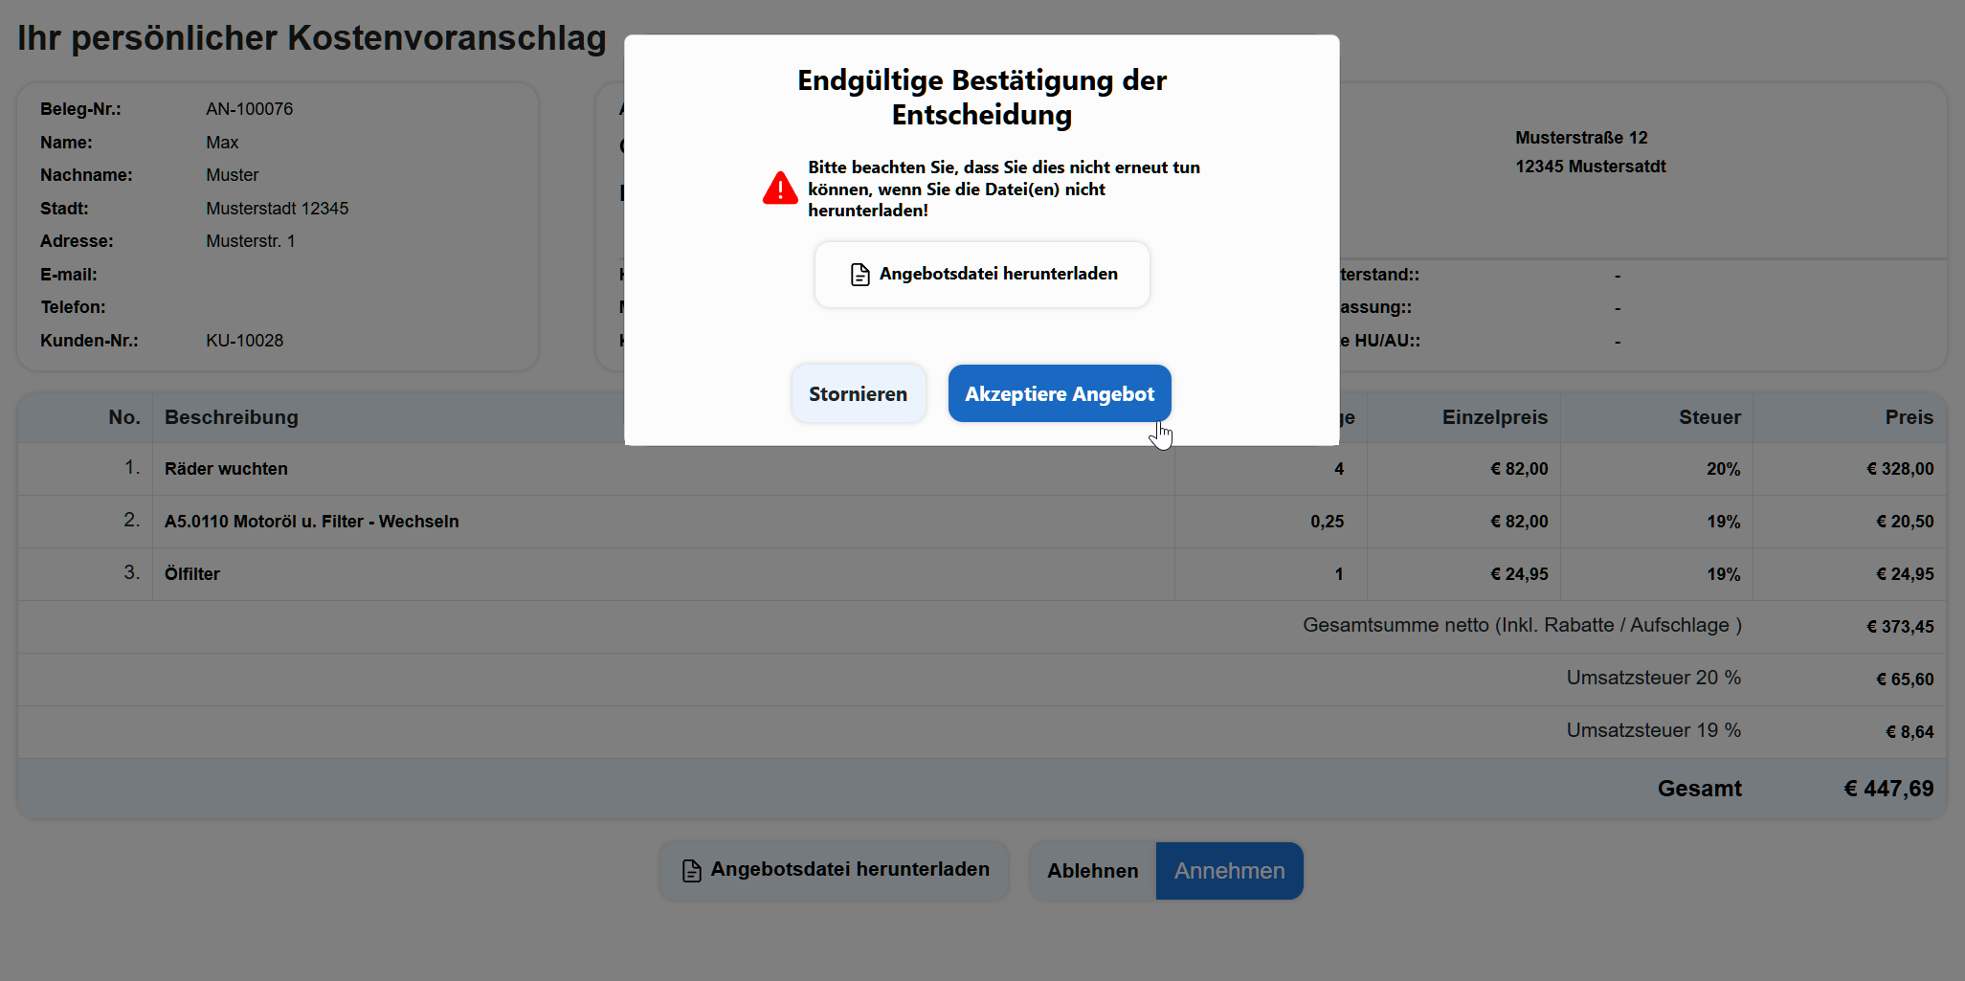Screen dimensions: 1965x981
Task: Download the offer file from the dialog
Action: point(982,275)
